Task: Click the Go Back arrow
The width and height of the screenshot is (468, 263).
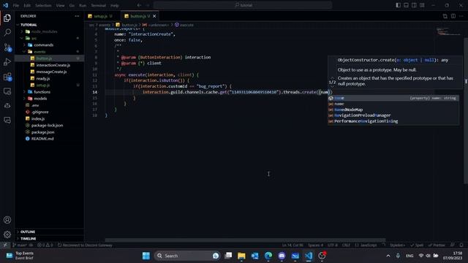Action: tap(139, 5)
